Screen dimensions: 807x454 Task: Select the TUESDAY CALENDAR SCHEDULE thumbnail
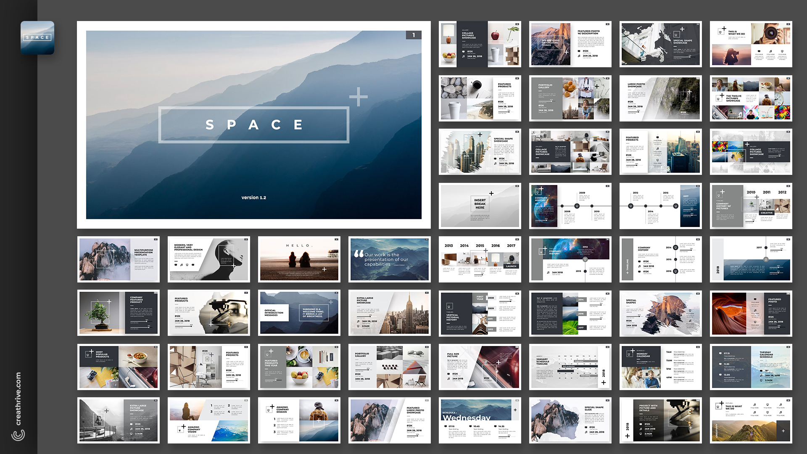coord(751,367)
